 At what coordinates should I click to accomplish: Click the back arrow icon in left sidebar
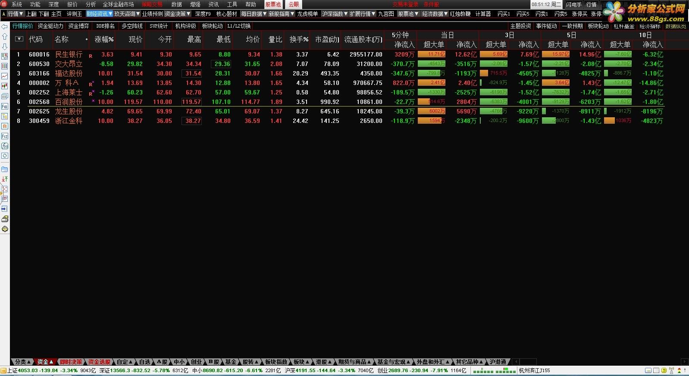tap(5, 27)
